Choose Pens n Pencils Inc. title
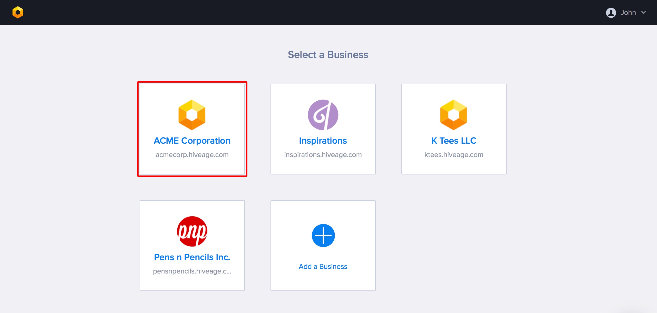The width and height of the screenshot is (657, 313). point(192,257)
